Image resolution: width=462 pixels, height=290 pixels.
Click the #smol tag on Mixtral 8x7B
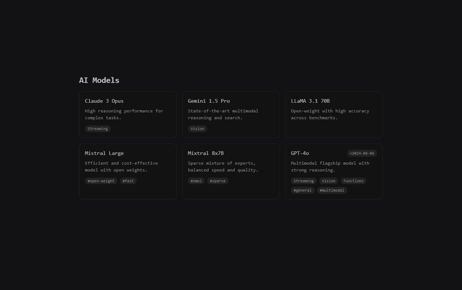coord(196,181)
